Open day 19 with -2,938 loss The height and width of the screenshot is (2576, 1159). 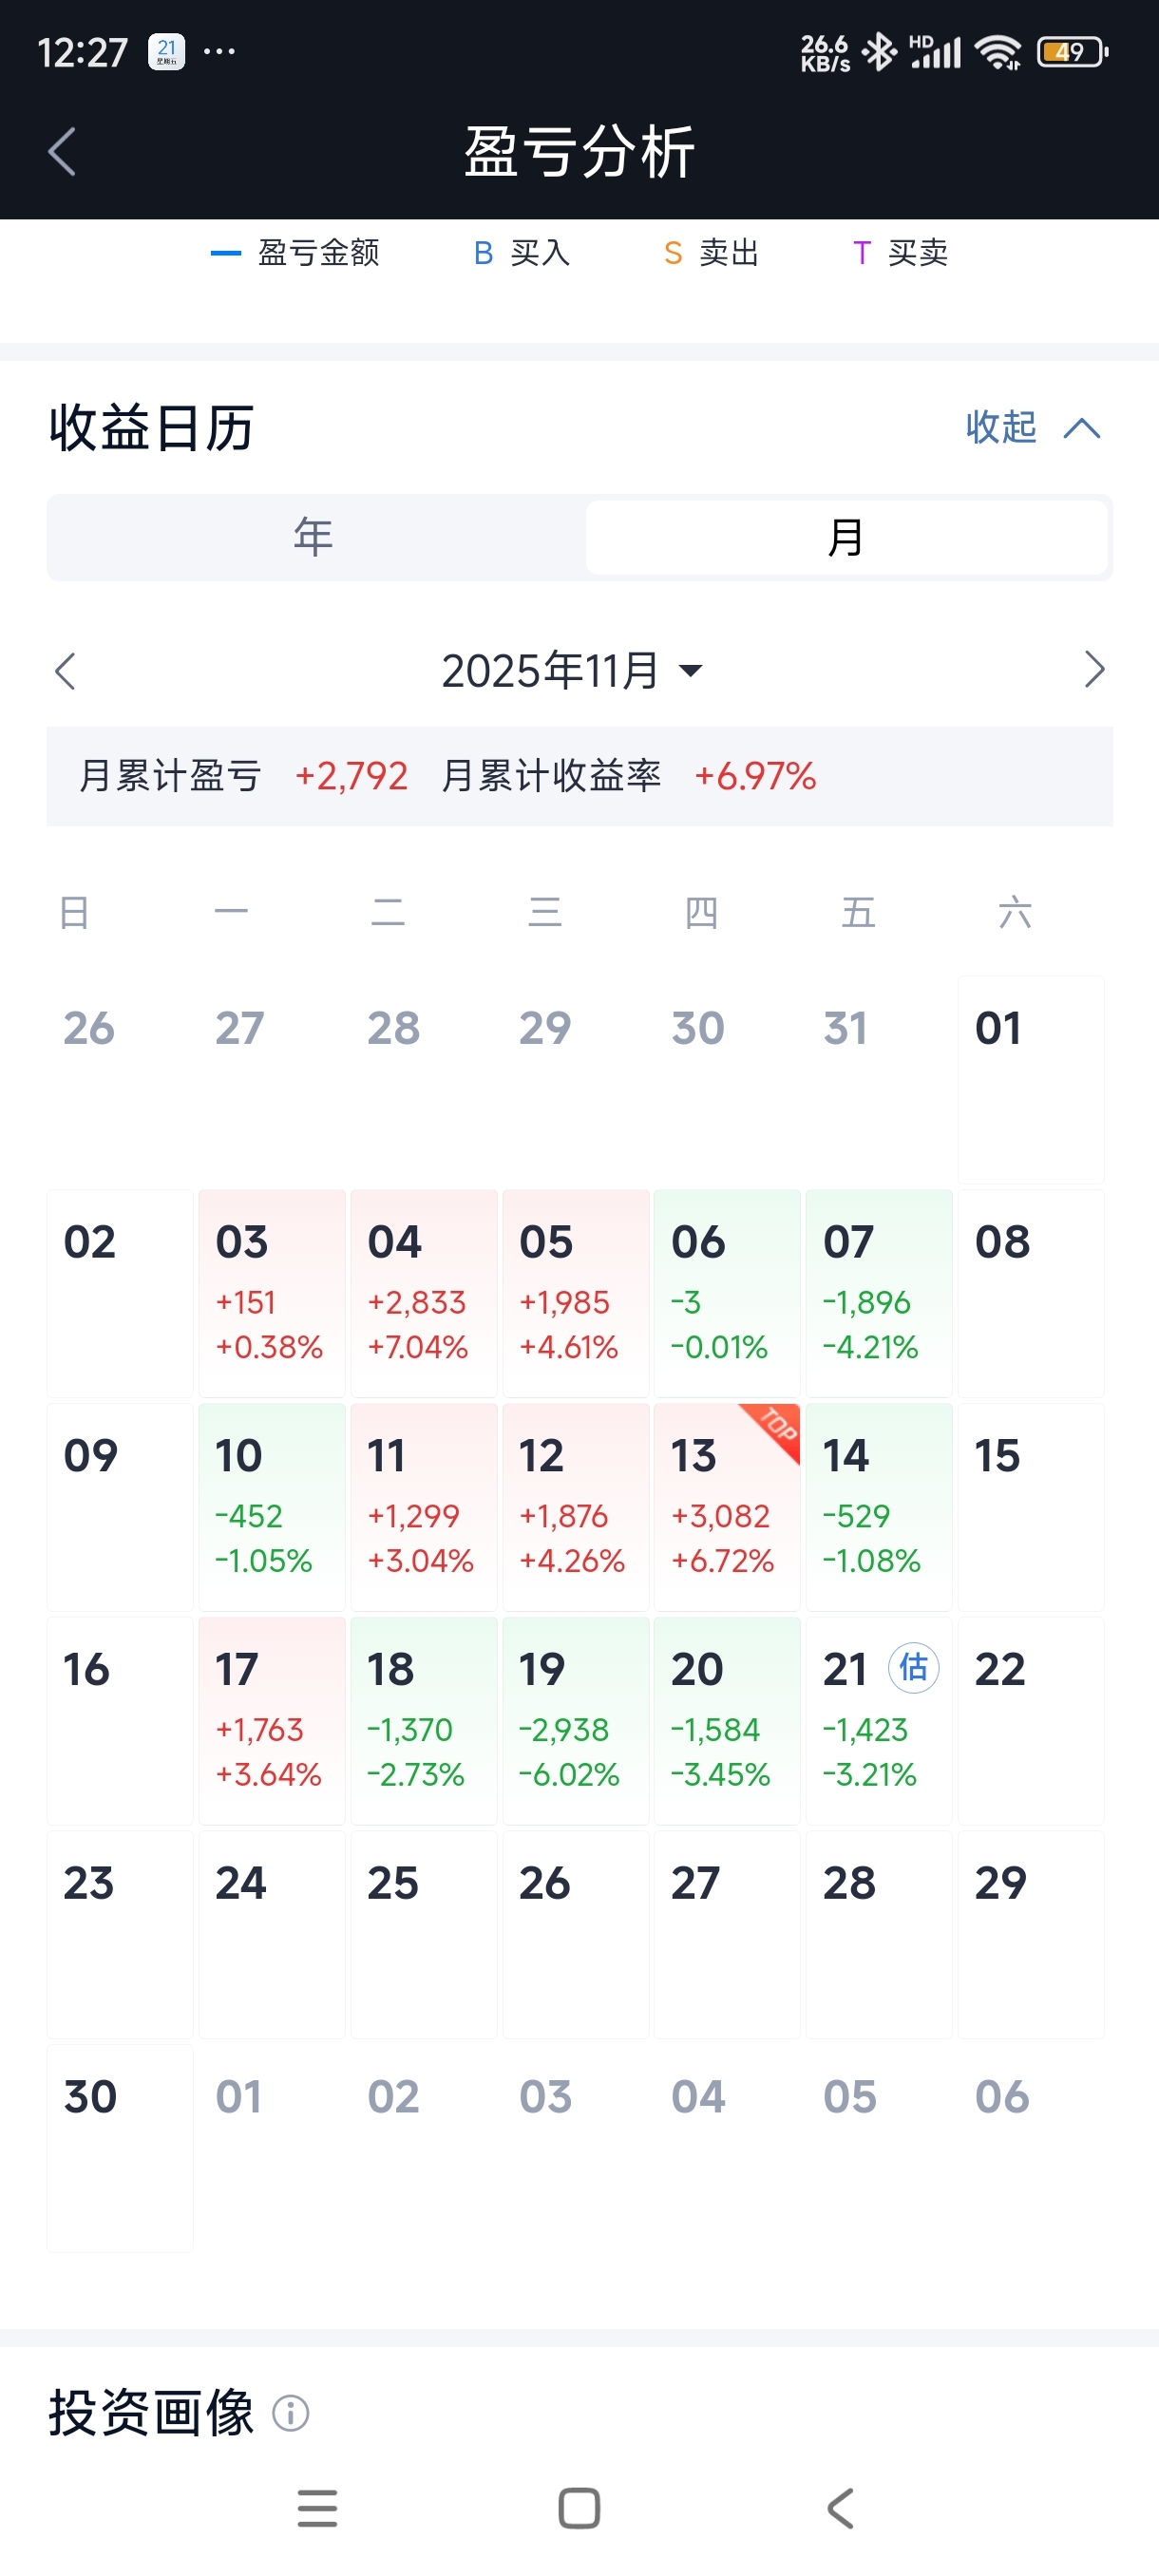575,1720
